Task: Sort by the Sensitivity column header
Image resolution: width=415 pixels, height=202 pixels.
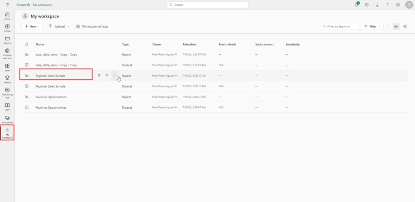Action: (293, 45)
